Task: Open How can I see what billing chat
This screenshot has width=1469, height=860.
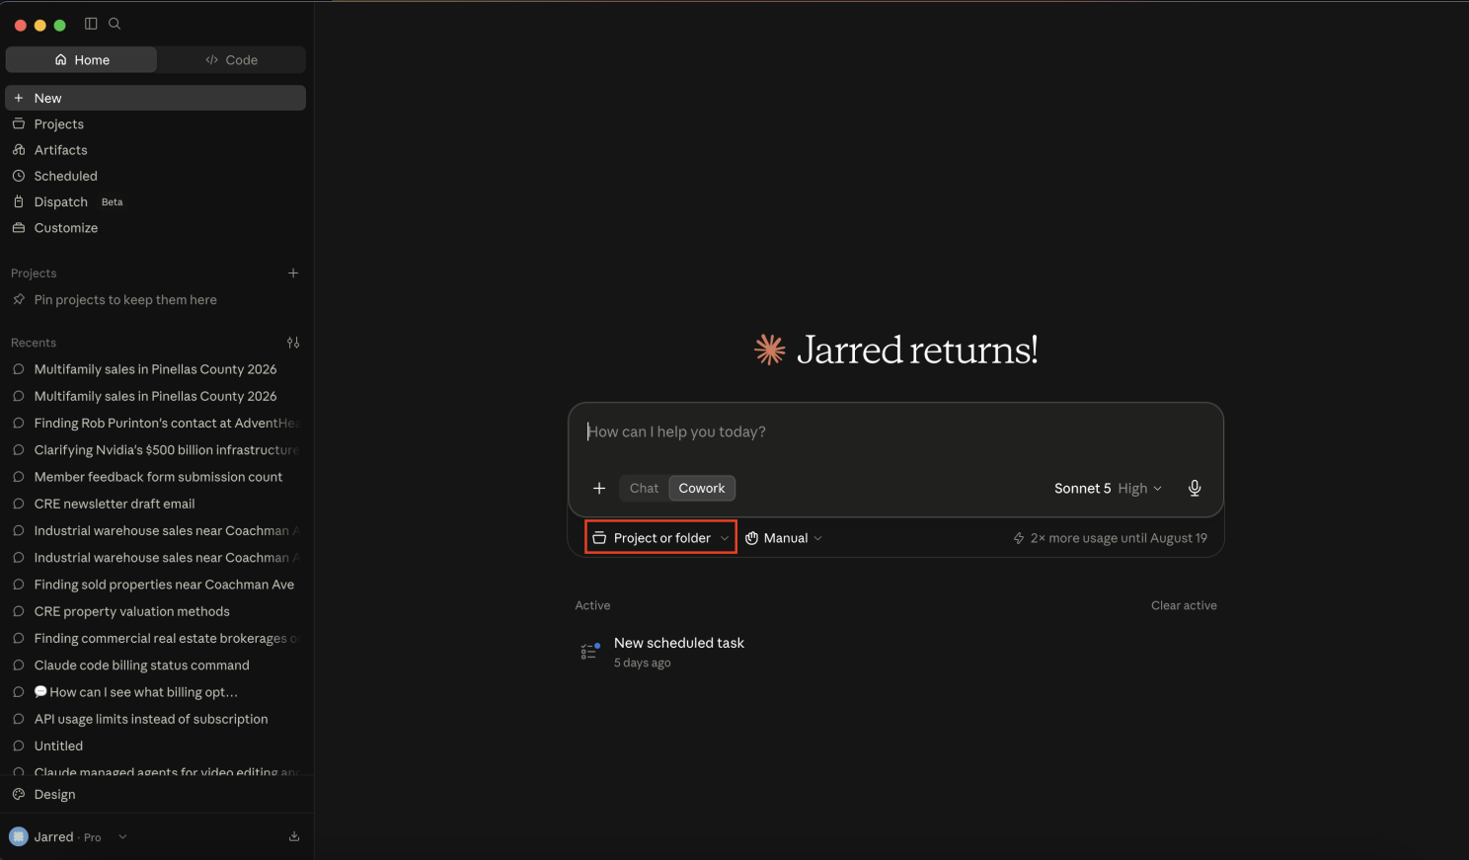Action: [156, 692]
